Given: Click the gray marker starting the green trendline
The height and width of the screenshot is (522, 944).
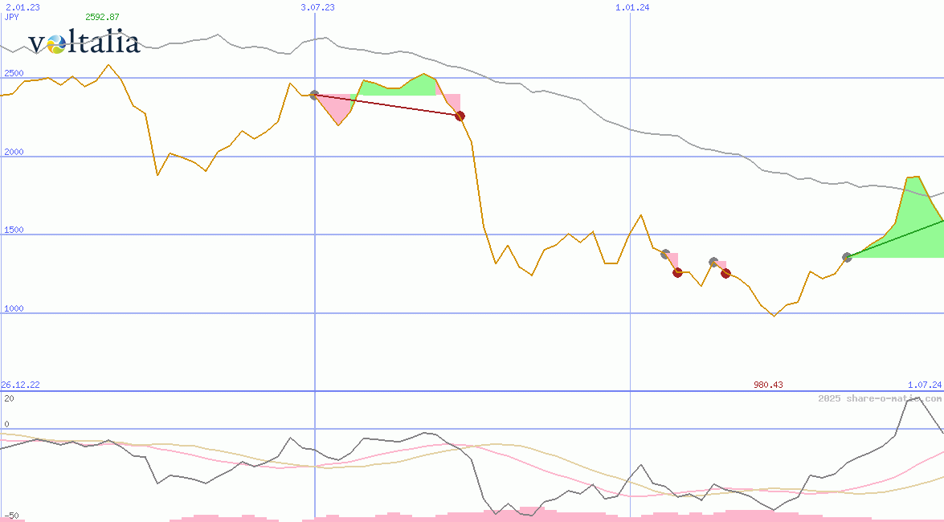Looking at the screenshot, I should point(847,257).
